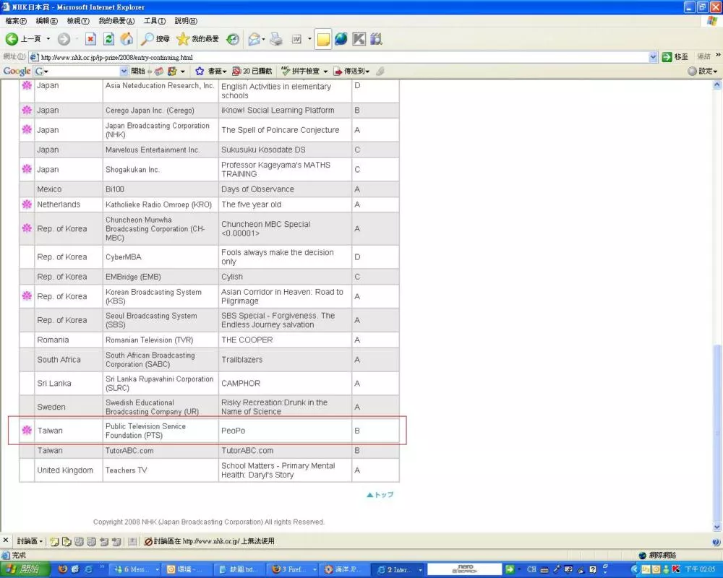
Task: Click second Discussions document note icon
Action: 67,542
